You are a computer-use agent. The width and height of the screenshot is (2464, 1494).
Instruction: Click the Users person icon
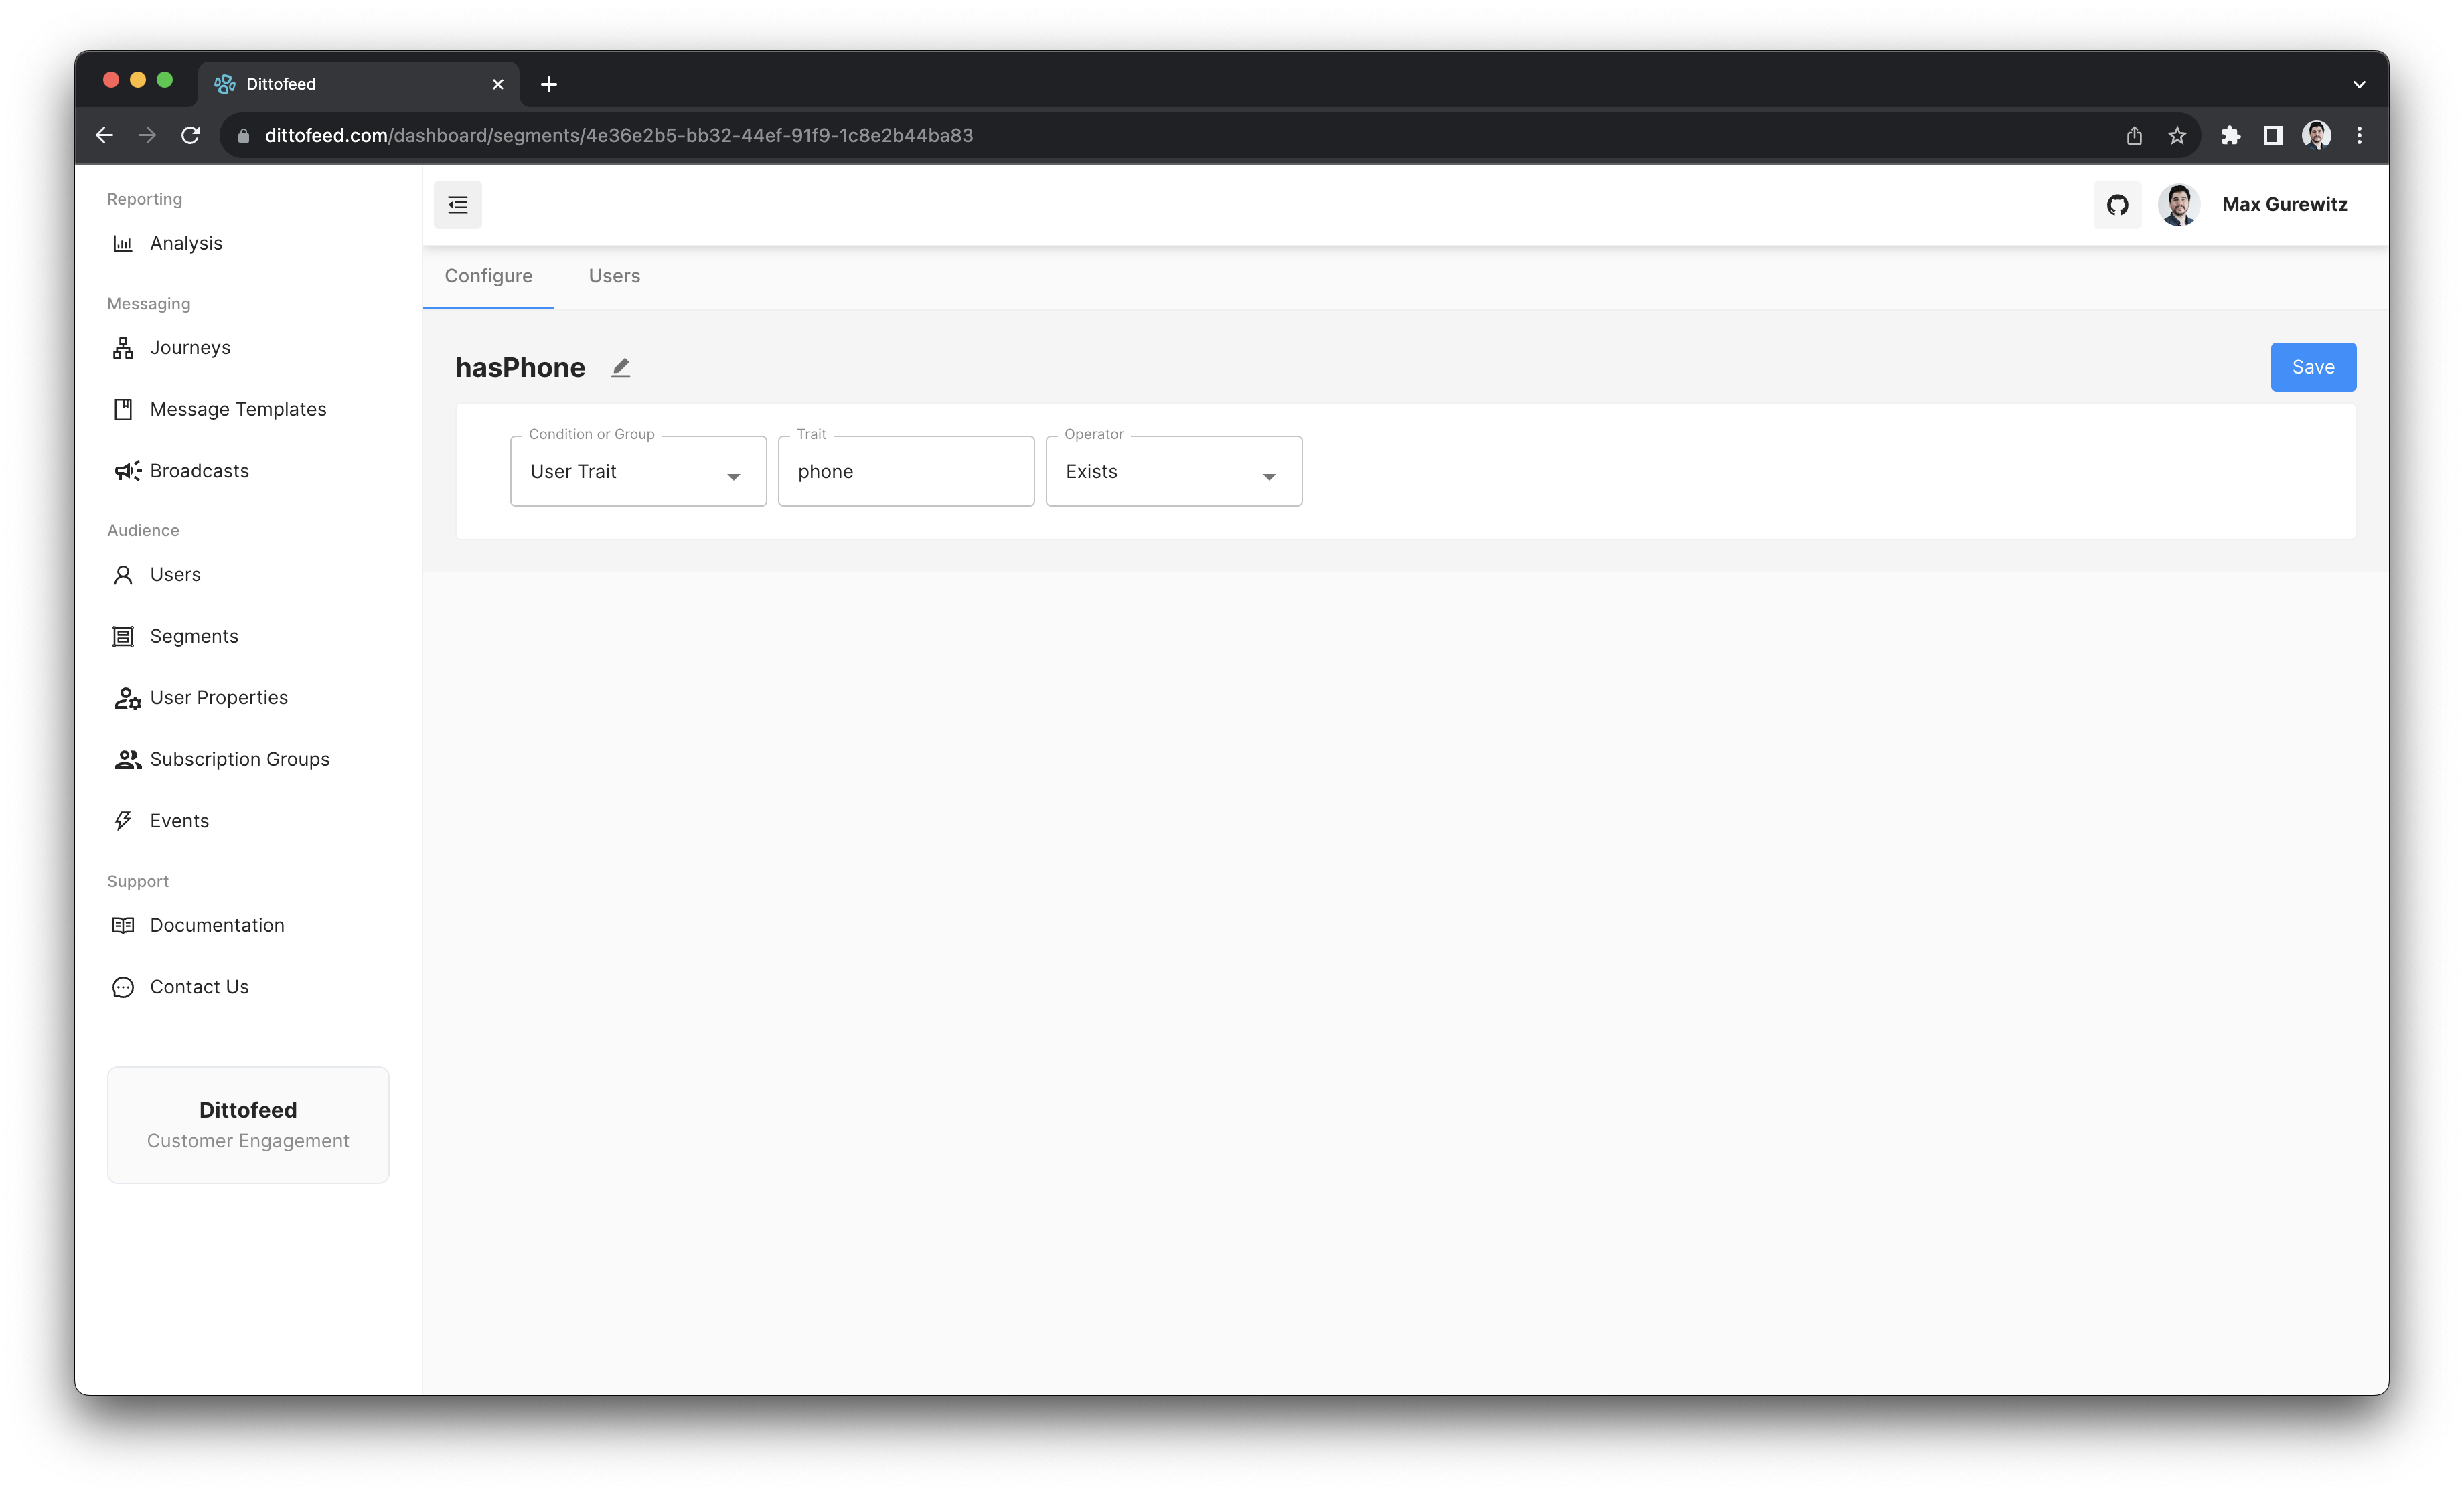coord(123,574)
